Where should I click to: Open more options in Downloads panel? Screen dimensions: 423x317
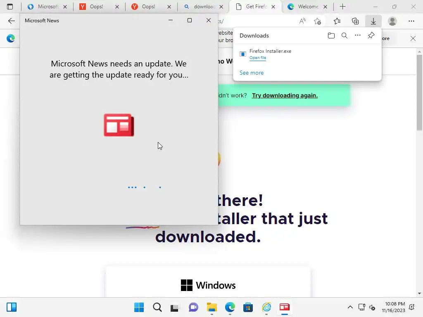pyautogui.click(x=357, y=35)
